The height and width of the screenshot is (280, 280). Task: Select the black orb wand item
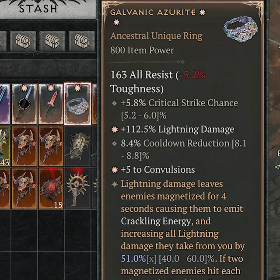click(24, 104)
